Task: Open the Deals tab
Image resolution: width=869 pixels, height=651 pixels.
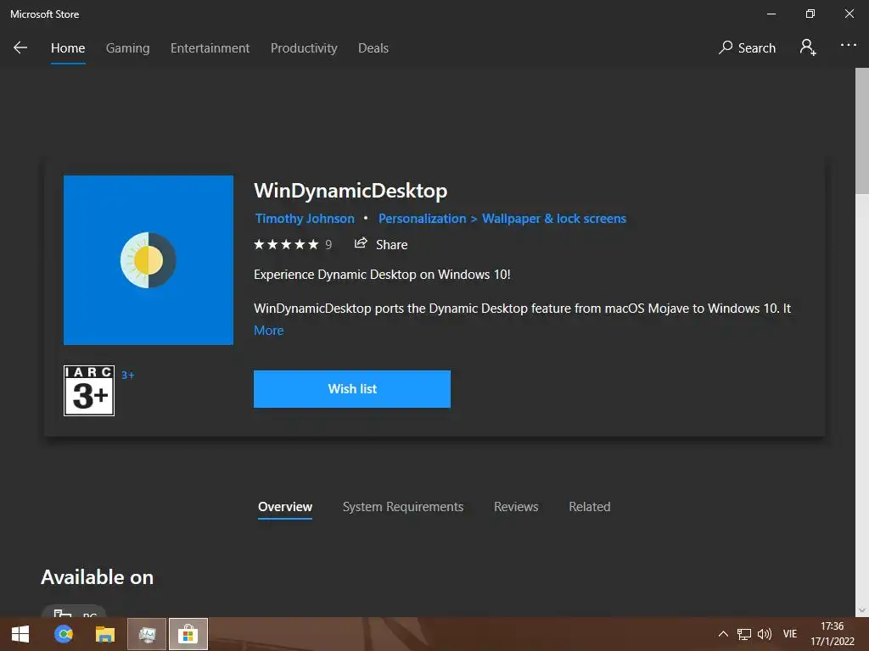Action: (373, 48)
